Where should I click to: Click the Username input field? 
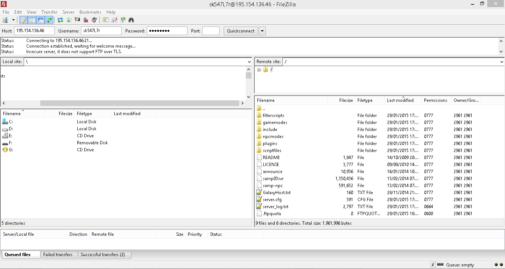pos(101,31)
